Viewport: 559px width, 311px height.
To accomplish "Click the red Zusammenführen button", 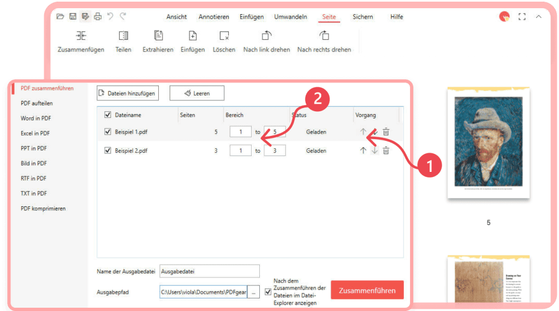I will [367, 290].
